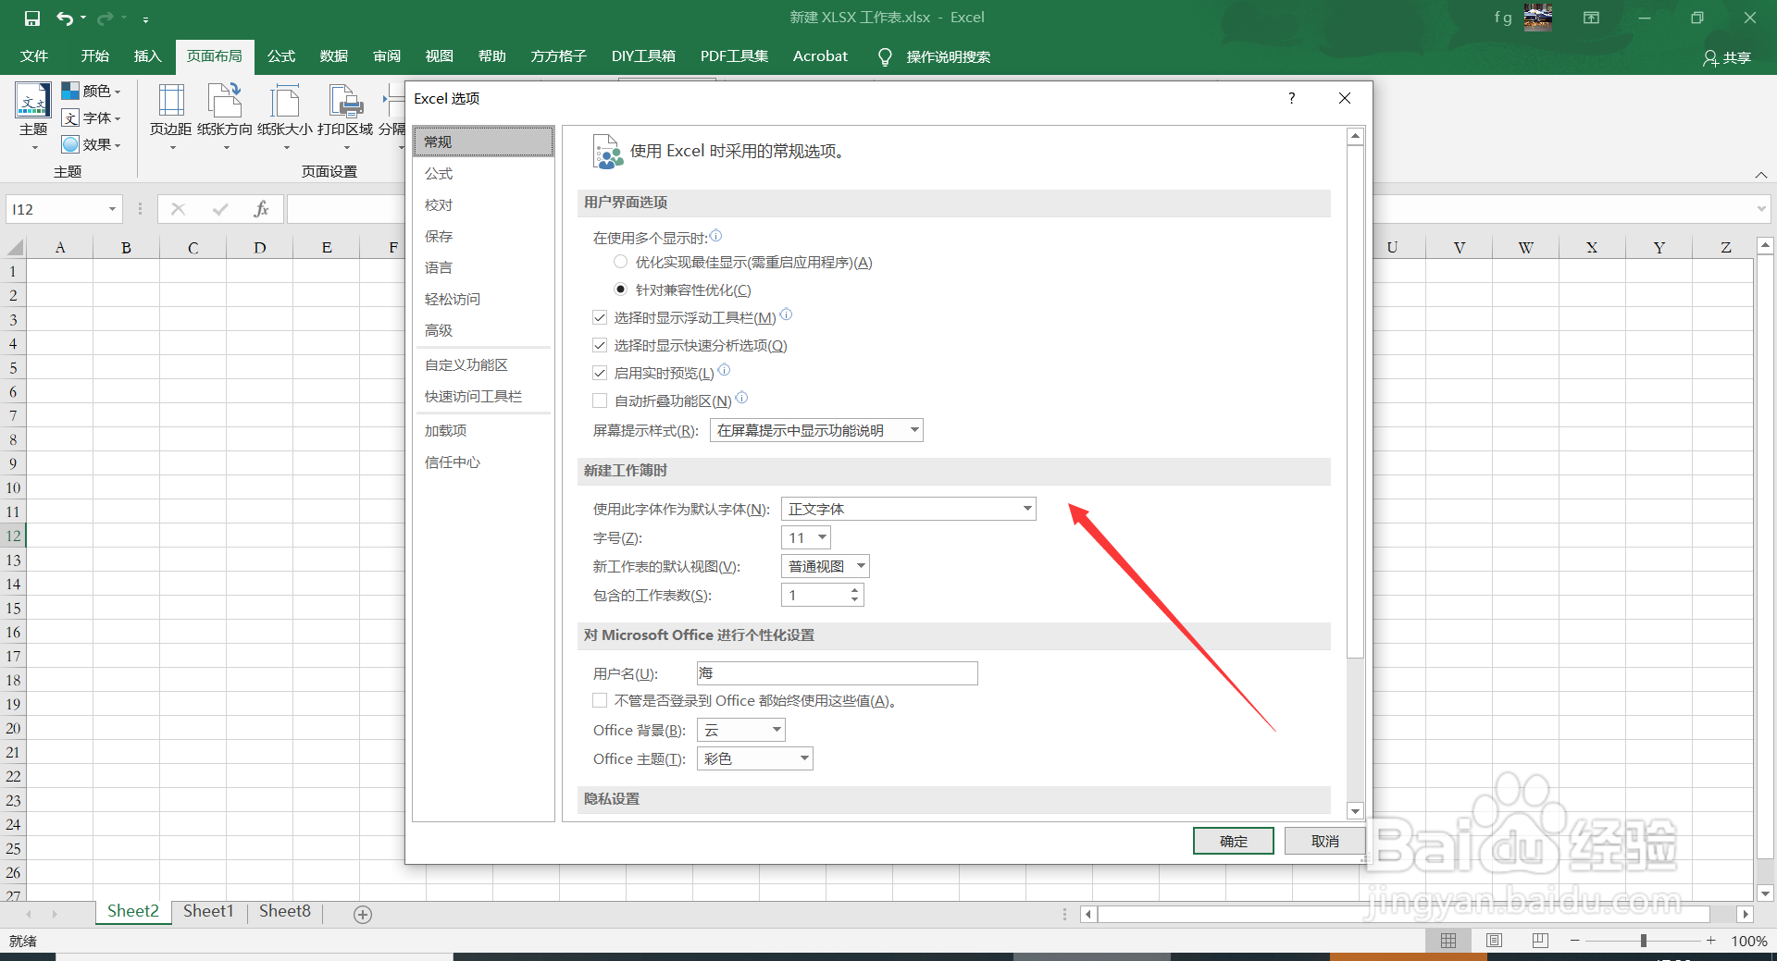Open the default font 正文字体 dropdown
Image resolution: width=1777 pixels, height=961 pixels.
click(909, 509)
